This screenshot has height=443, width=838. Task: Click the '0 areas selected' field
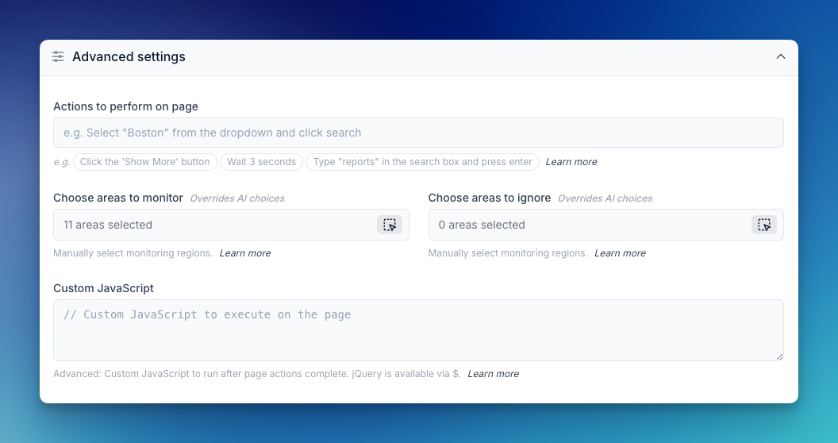click(589, 225)
